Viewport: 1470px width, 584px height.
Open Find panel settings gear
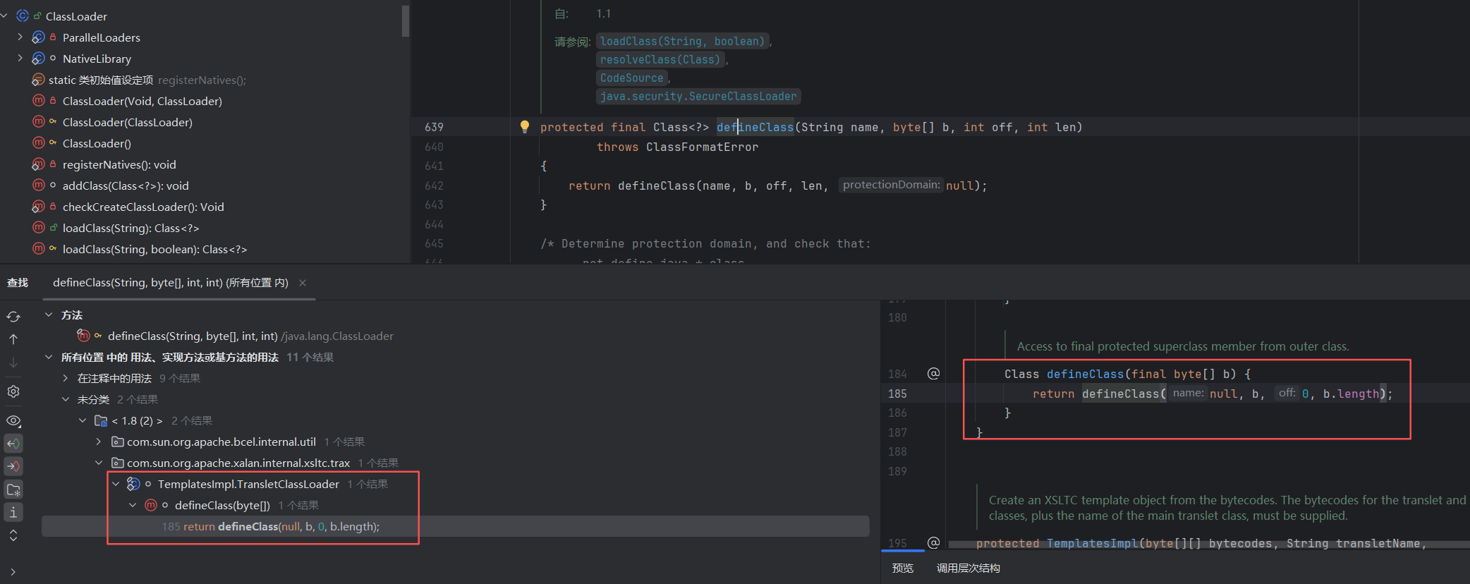pos(13,391)
